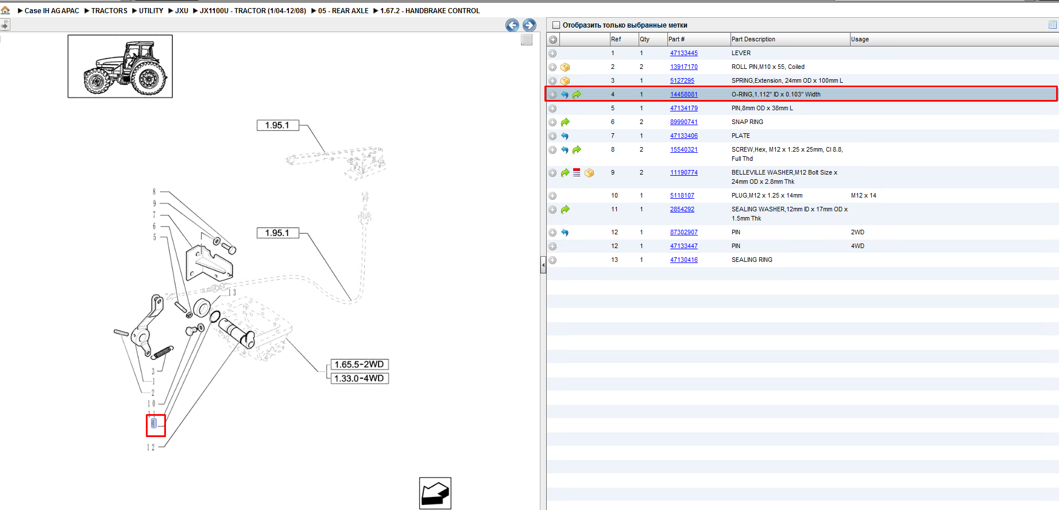The width and height of the screenshot is (1059, 510).
Task: Open 'JXU' breadcrumb
Action: [181, 11]
